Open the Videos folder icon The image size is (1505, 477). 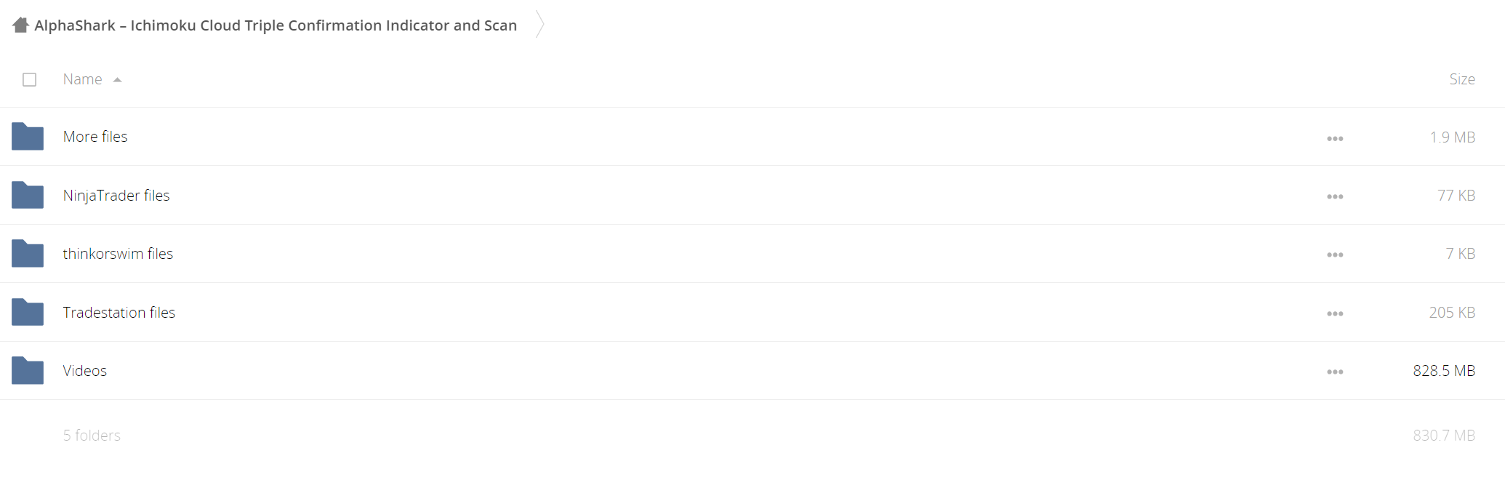28,370
